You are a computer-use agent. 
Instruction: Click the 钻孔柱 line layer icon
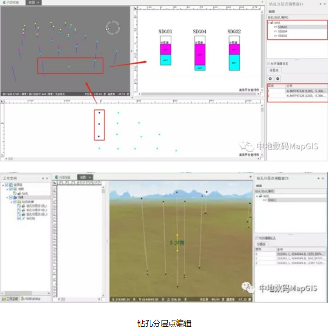(x=23, y=218)
